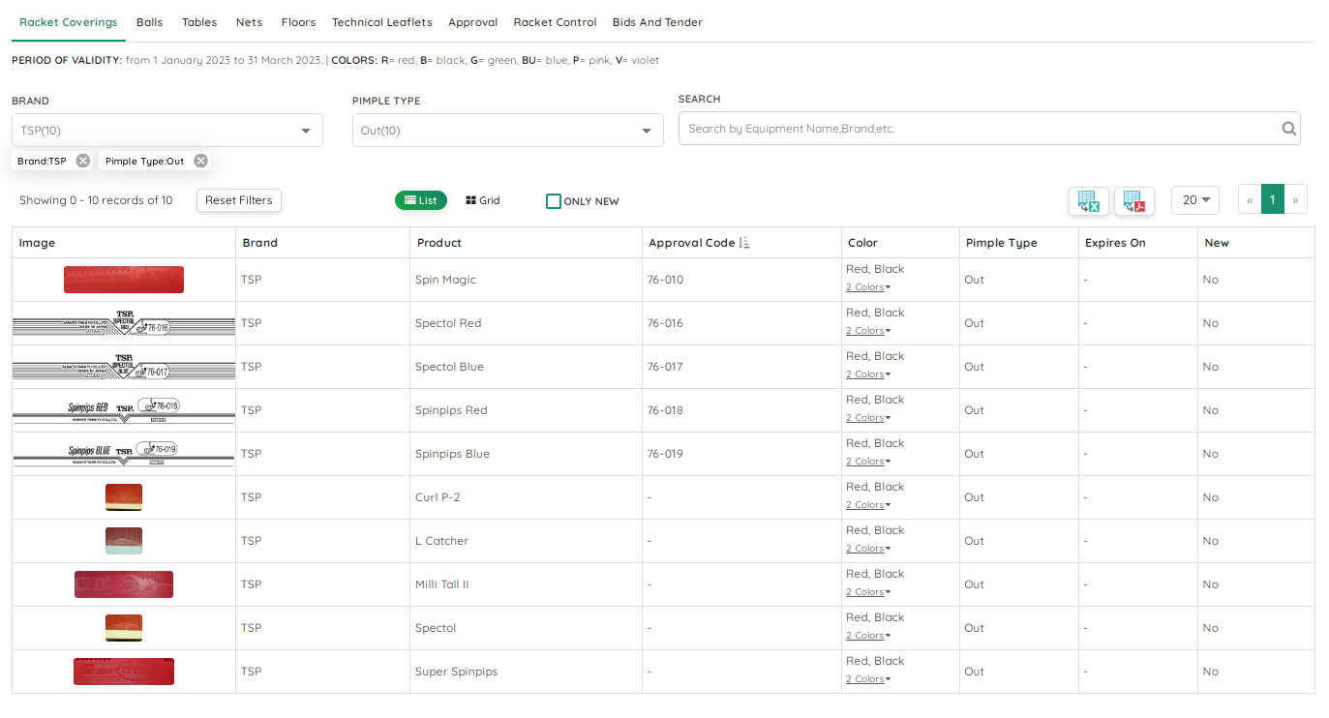Go to previous page arrow
Screen dimensions: 1329x718
[x=1250, y=200]
